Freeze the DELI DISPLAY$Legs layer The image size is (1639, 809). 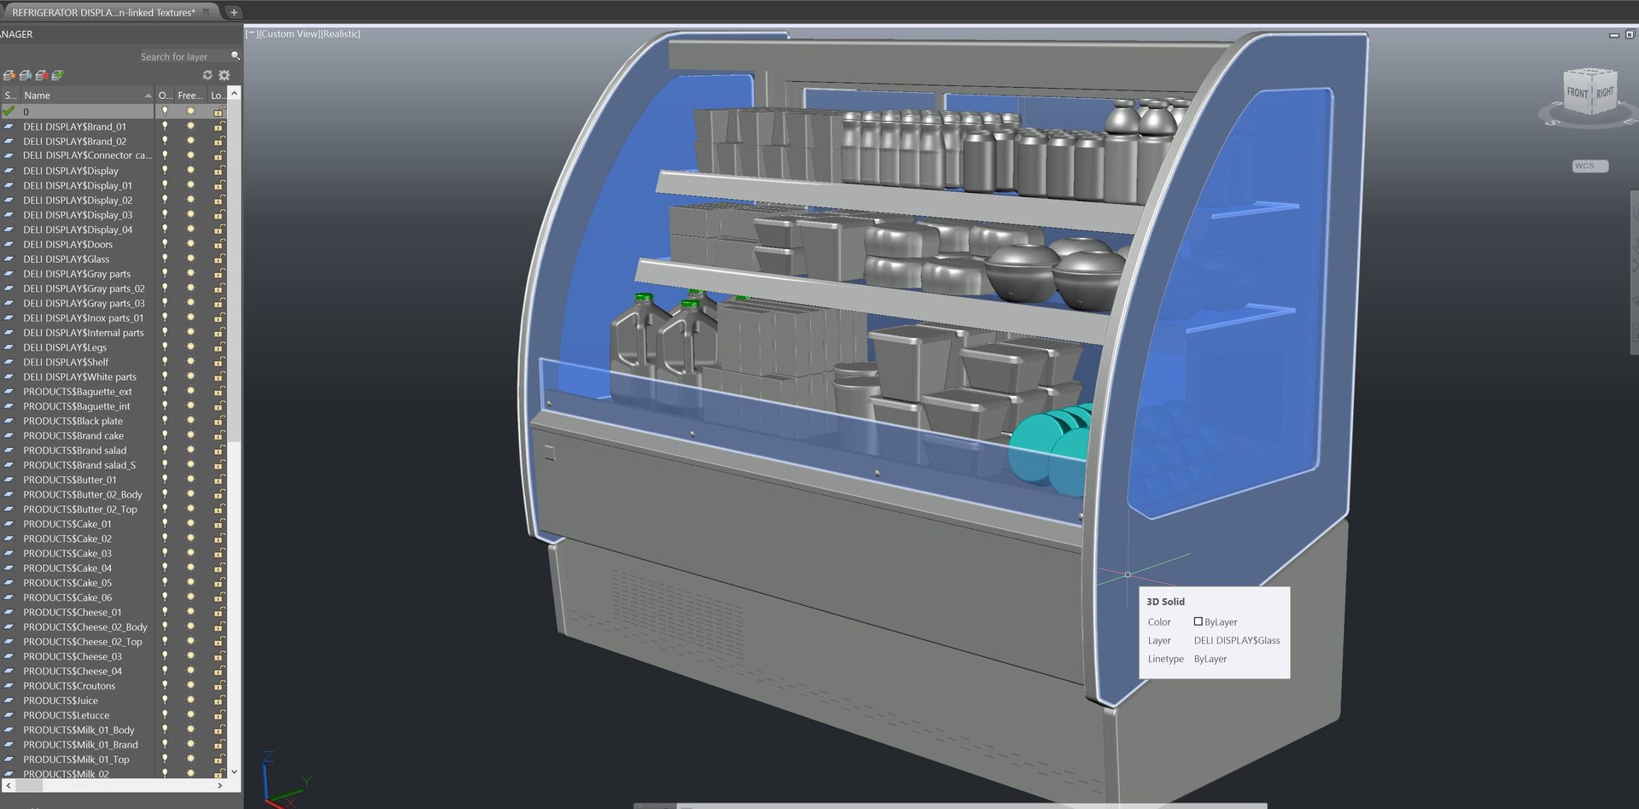[x=191, y=347]
